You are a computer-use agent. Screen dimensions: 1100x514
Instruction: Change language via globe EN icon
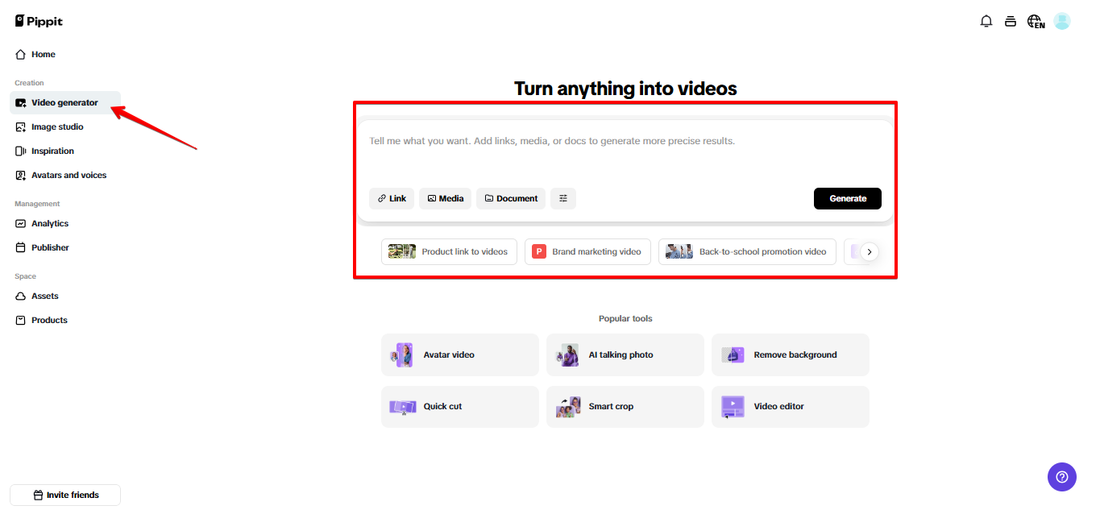tap(1036, 22)
